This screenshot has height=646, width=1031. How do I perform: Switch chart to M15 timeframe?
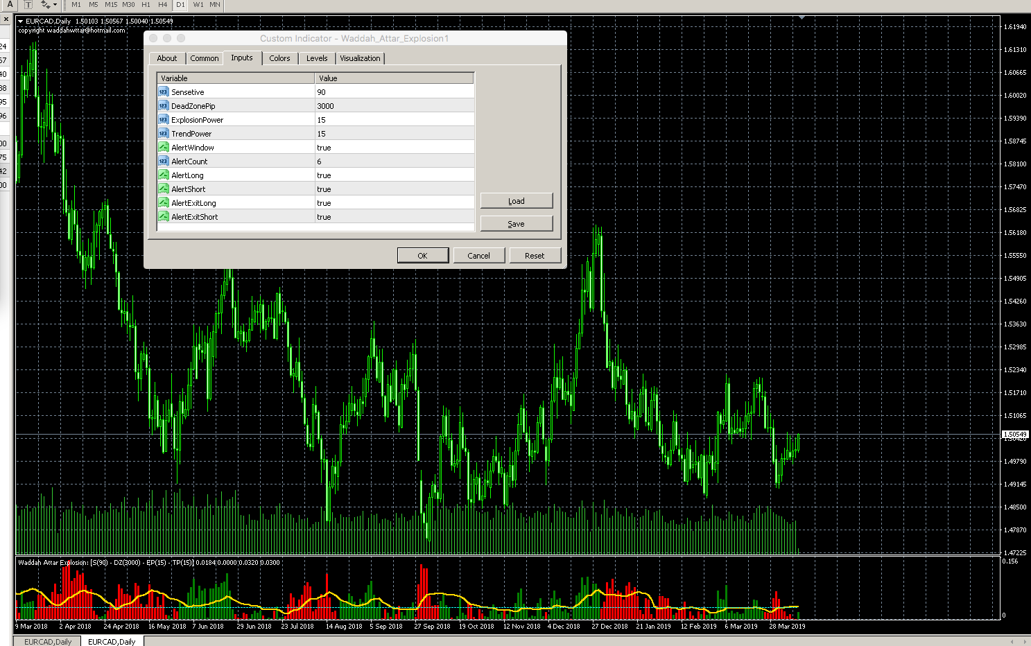[111, 5]
